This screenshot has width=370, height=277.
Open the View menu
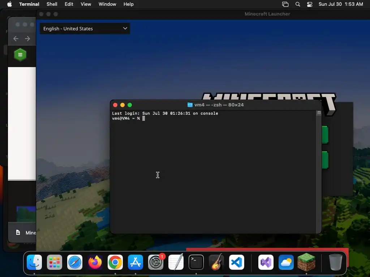[x=86, y=4]
